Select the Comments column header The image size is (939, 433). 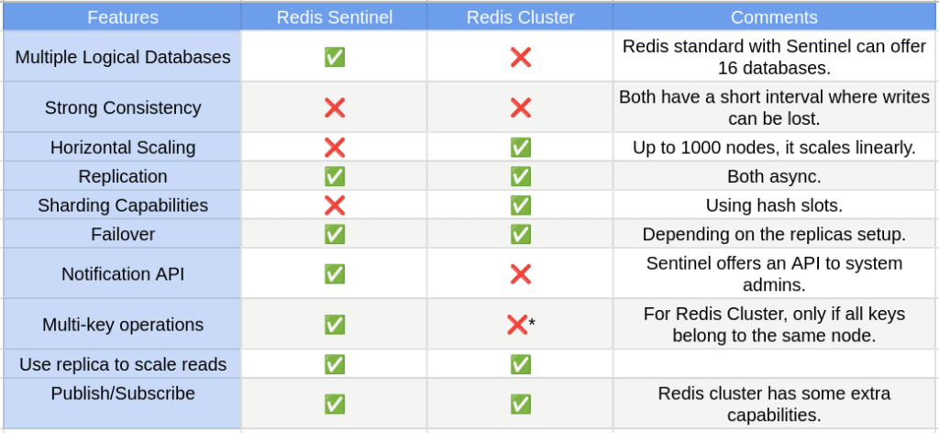coord(775,17)
